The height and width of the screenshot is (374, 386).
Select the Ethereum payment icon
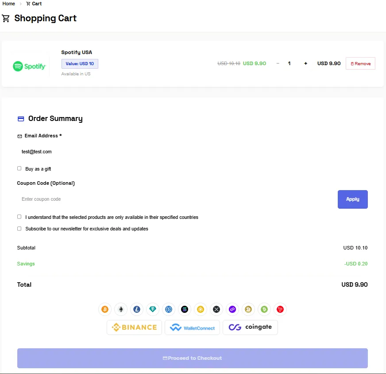pyautogui.click(x=121, y=309)
